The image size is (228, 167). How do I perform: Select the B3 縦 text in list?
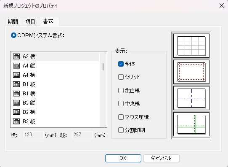click(x=29, y=121)
